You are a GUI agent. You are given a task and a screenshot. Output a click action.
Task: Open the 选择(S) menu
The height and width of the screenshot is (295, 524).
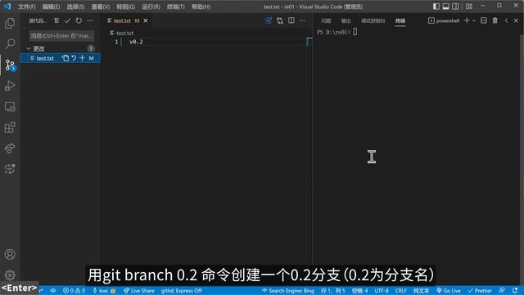point(75,7)
